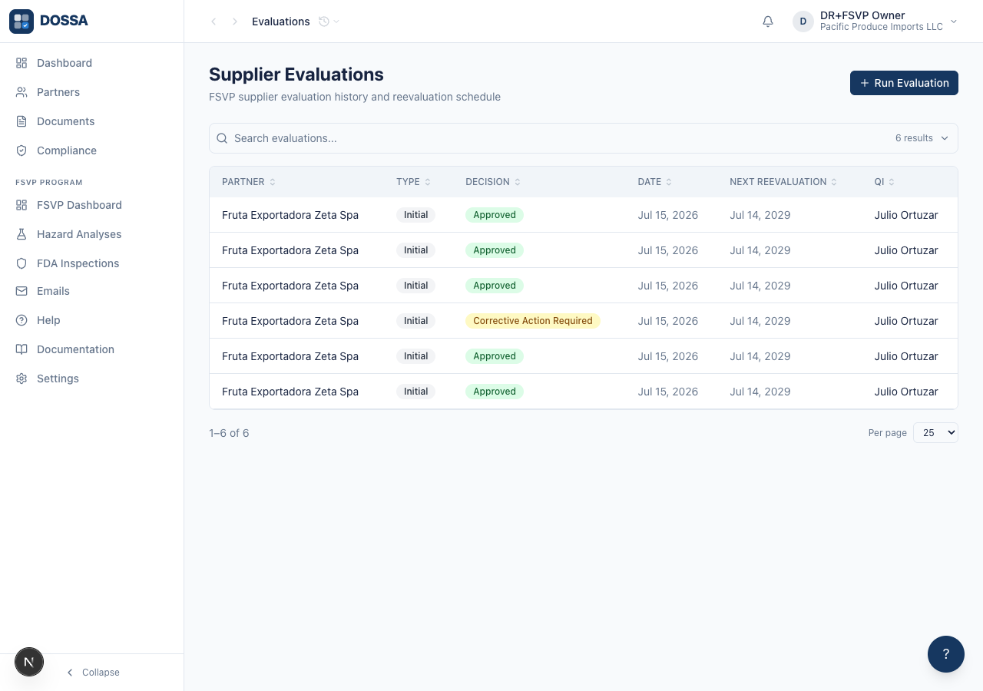The height and width of the screenshot is (691, 983).
Task: Click the first row's Approved badge
Action: pyautogui.click(x=495, y=215)
